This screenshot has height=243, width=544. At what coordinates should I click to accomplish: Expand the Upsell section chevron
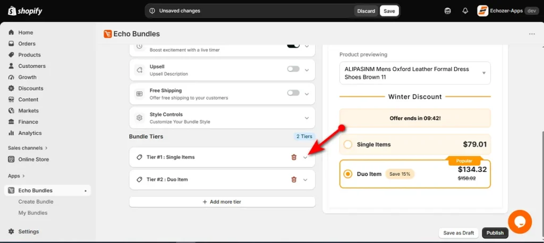[307, 70]
